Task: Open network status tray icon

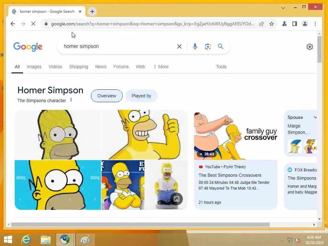Action: tap(290, 240)
